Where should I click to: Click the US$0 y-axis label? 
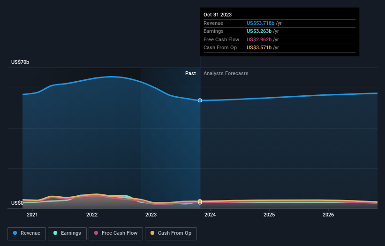coord(17,203)
